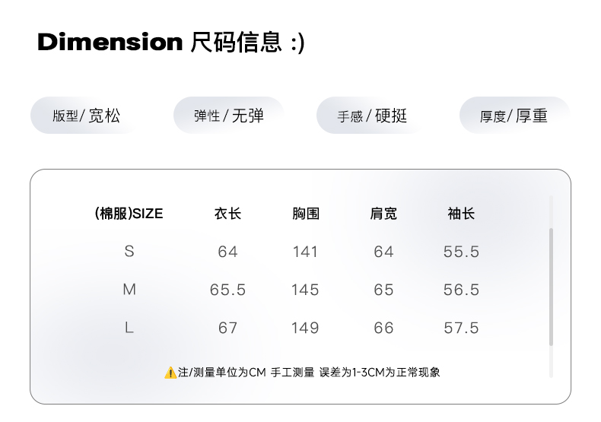Image resolution: width=601 pixels, height=422 pixels.
Task: Click the yellow warning triangle icon
Action: [x=170, y=373]
